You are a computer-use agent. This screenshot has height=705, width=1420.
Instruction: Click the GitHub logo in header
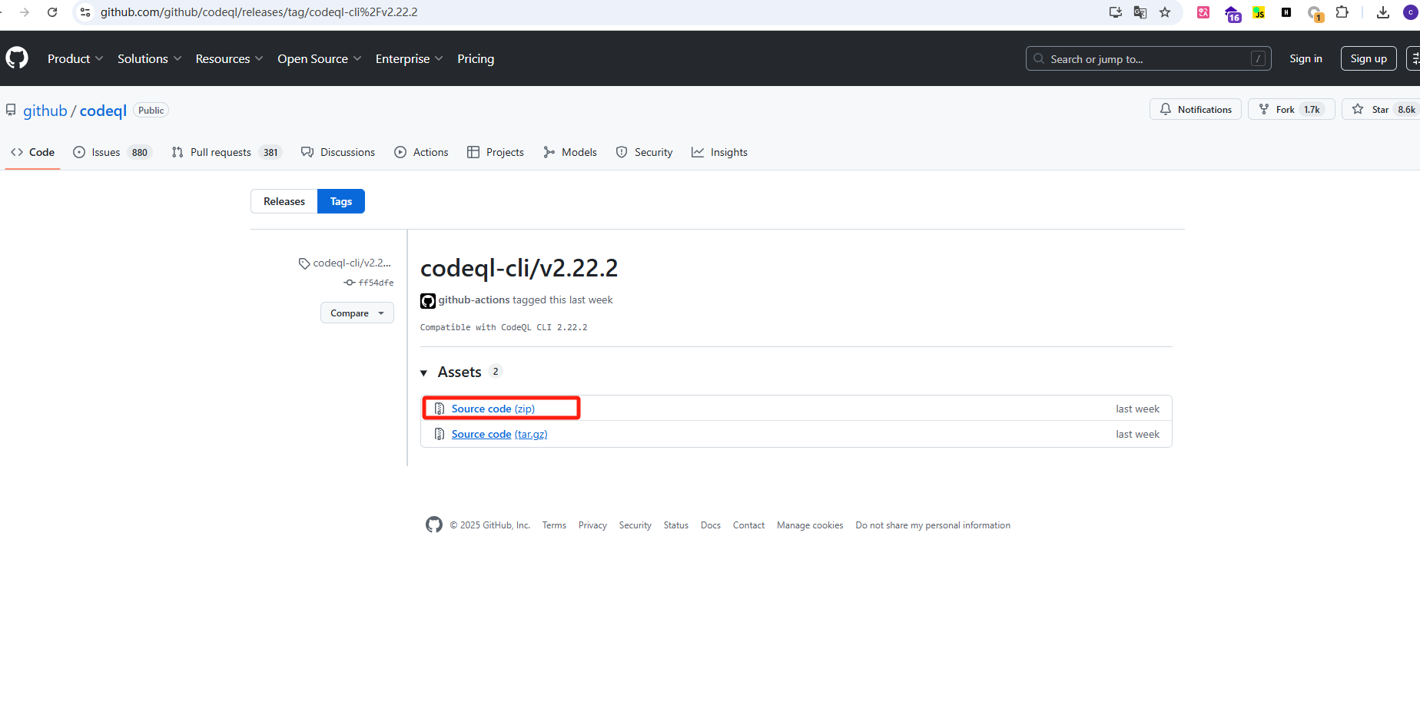[17, 58]
